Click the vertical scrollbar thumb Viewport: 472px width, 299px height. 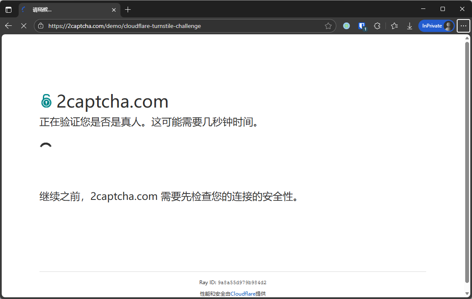tap(467, 161)
